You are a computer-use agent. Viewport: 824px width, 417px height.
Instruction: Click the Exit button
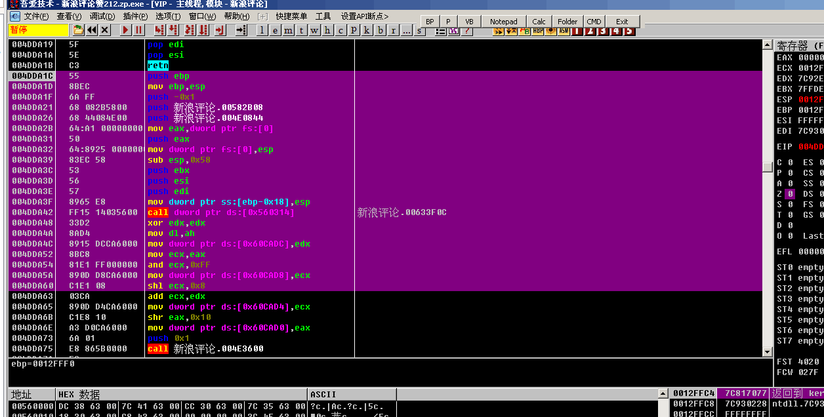click(622, 22)
